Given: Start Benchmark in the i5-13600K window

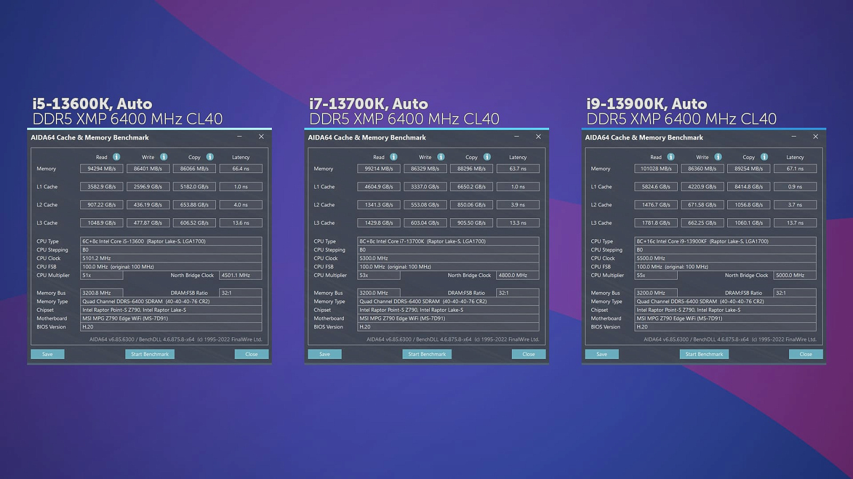Looking at the screenshot, I should tap(150, 354).
